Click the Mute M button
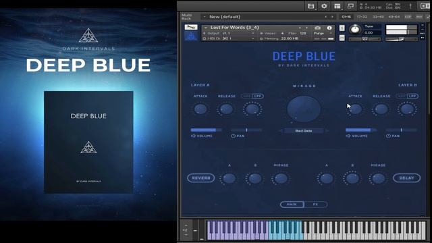The image size is (432, 243). click(x=342, y=38)
